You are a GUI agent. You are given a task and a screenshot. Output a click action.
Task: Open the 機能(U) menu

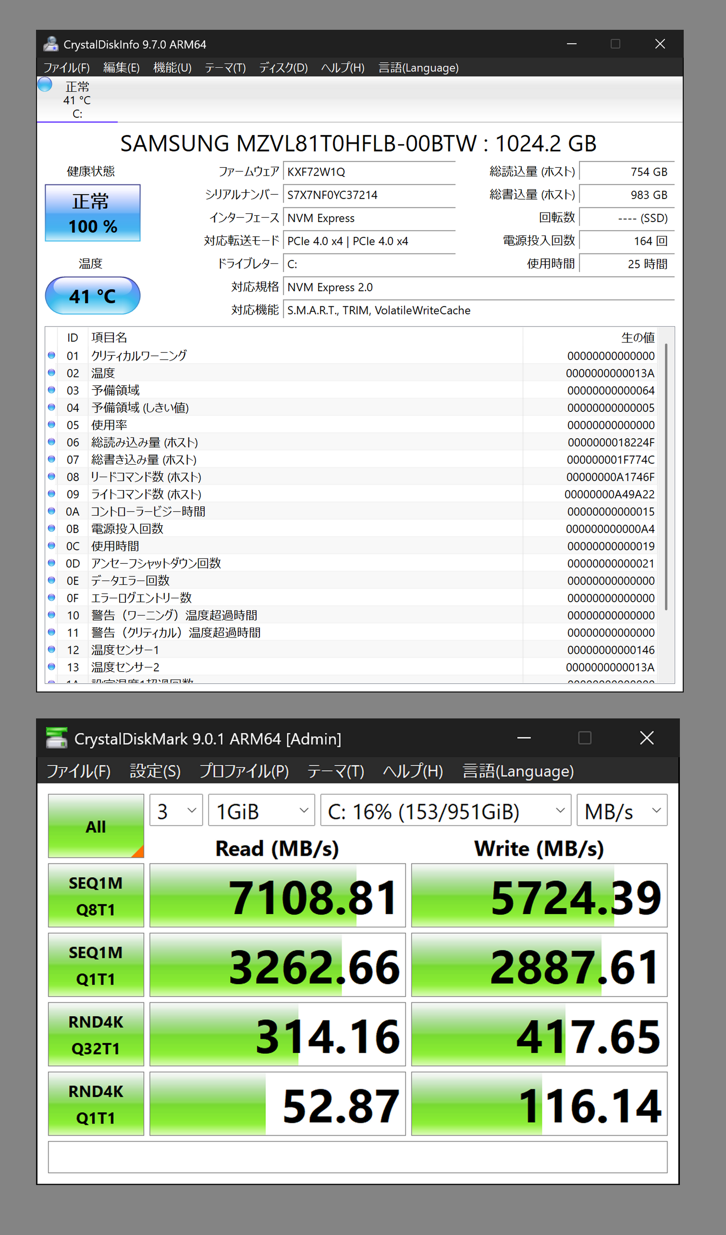click(172, 68)
